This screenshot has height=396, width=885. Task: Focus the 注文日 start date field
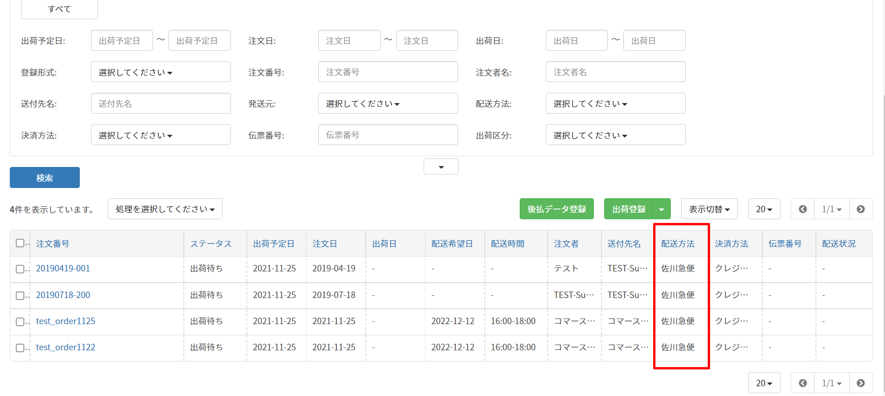349,41
